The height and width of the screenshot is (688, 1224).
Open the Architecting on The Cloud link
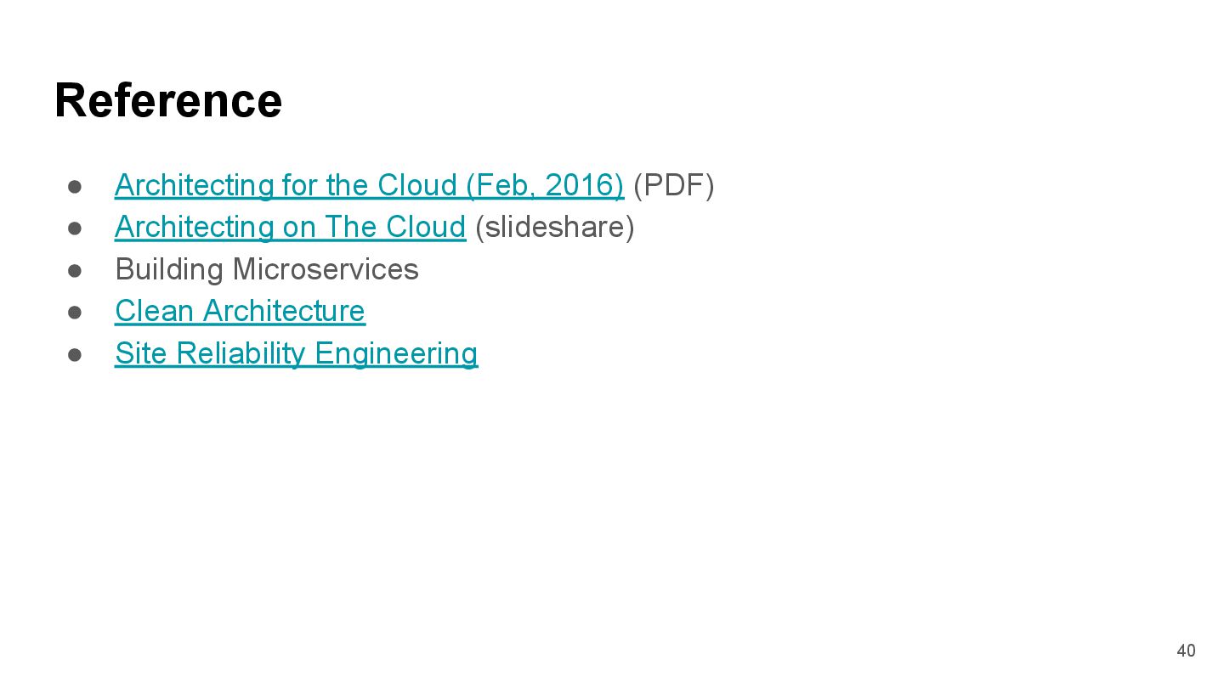click(290, 227)
